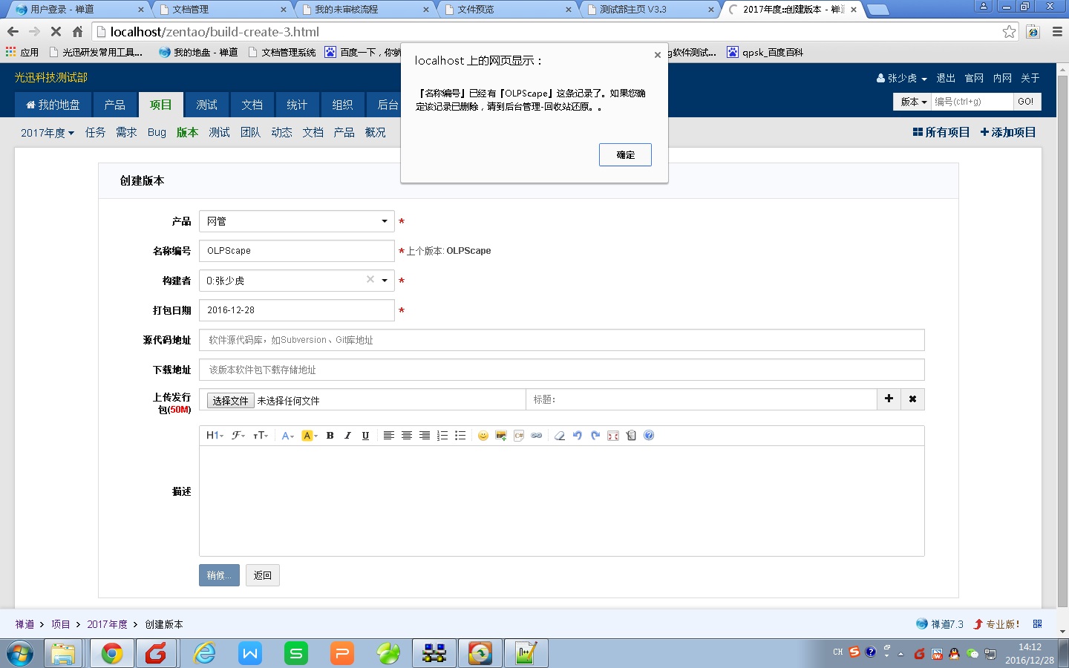Click the 打包日期 date field
This screenshot has width=1069, height=668.
point(297,310)
